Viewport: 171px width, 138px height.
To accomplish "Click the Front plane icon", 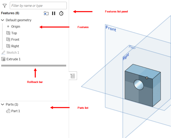I will [x=8, y=39].
